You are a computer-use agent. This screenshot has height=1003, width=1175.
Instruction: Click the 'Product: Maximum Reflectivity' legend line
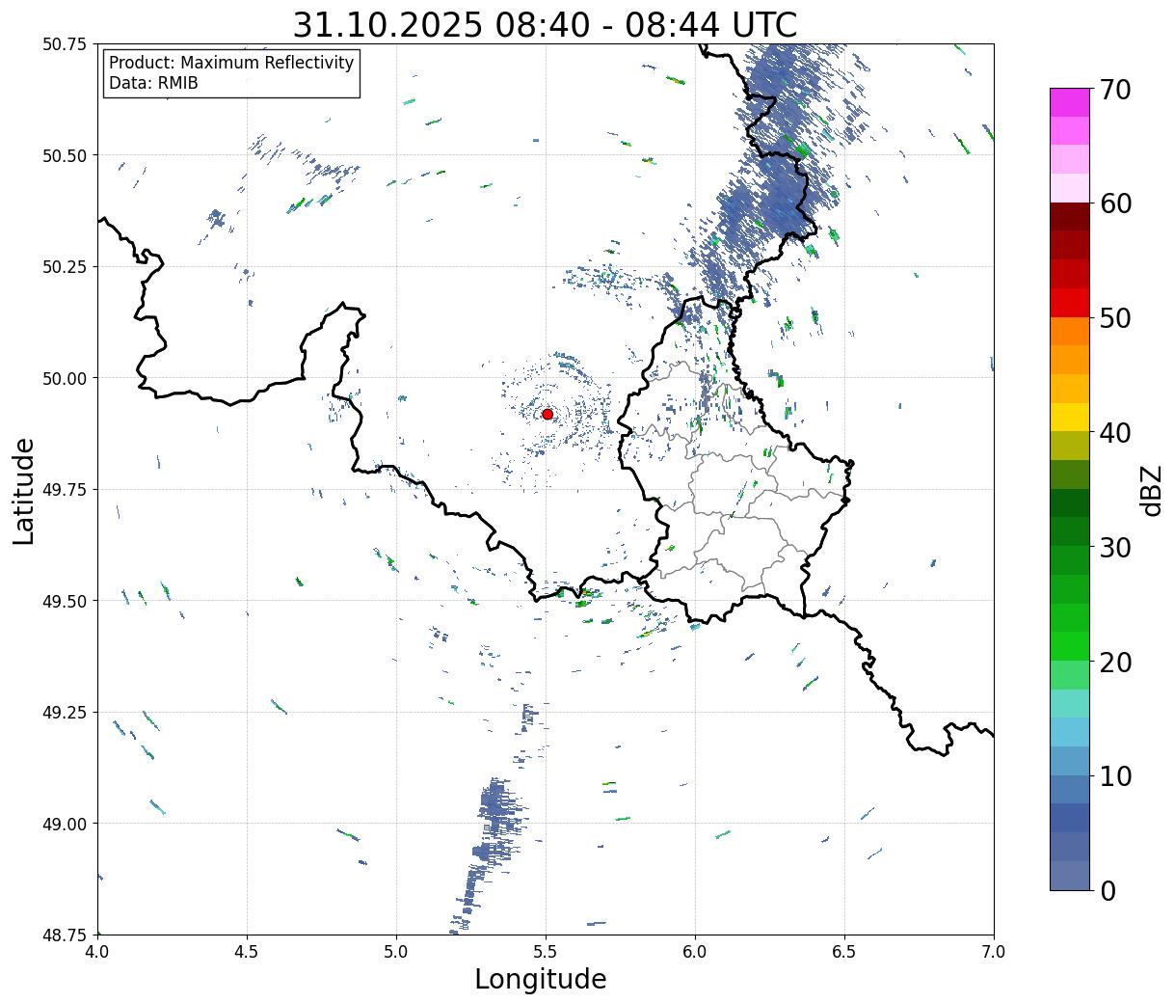(x=231, y=63)
